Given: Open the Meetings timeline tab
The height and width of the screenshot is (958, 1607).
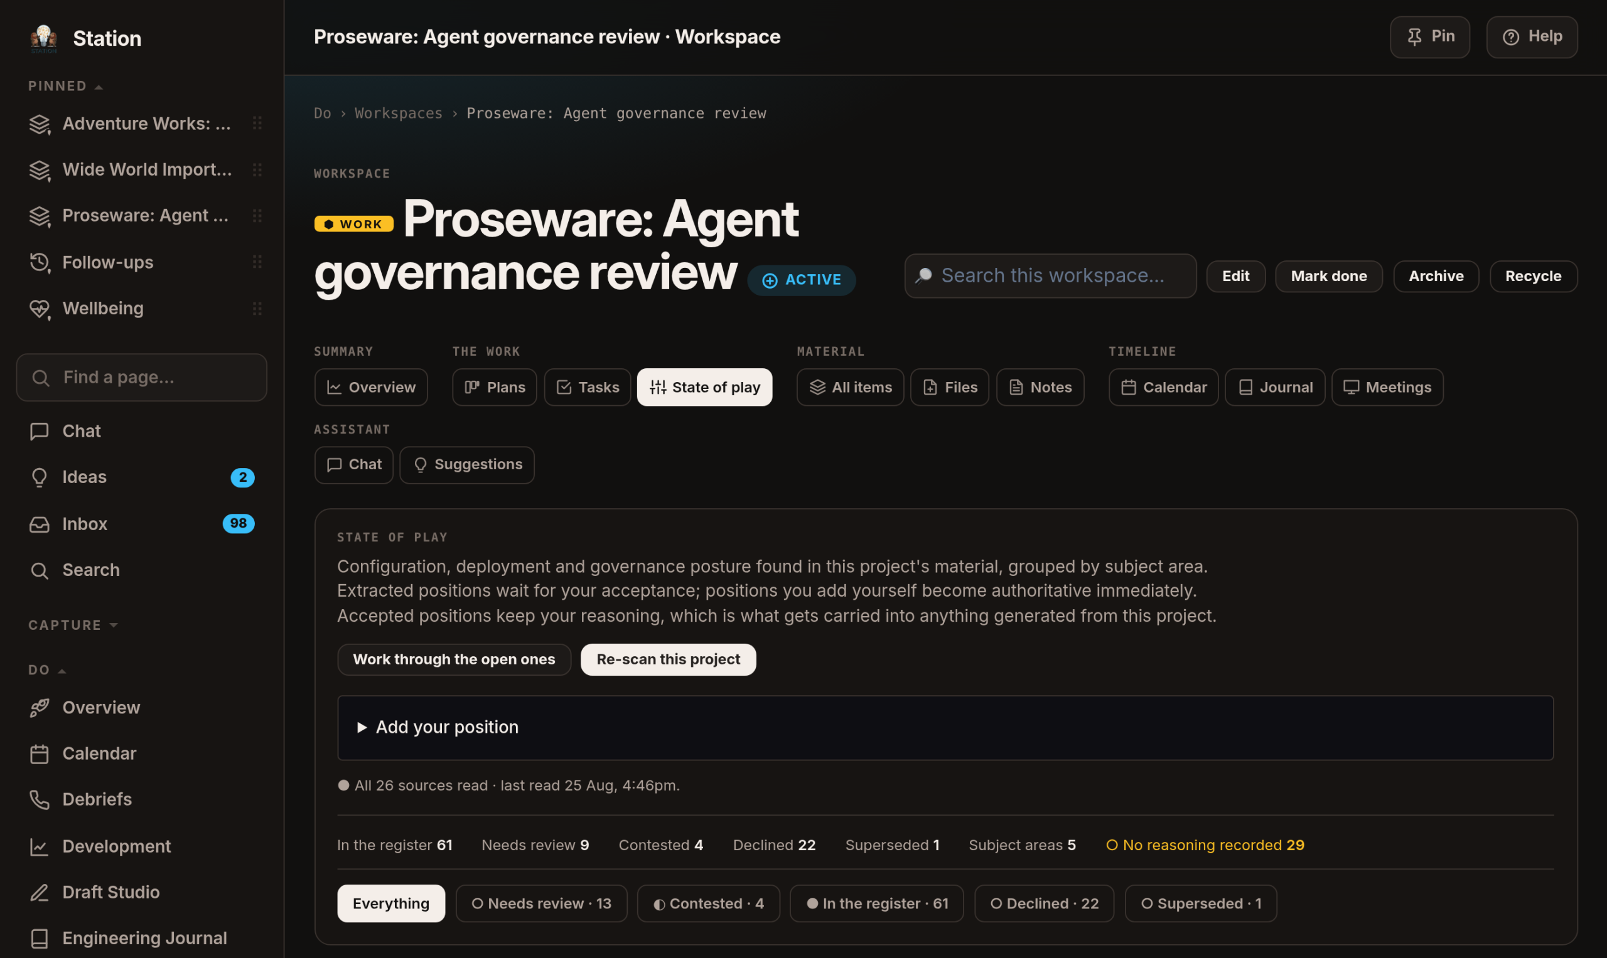Looking at the screenshot, I should 1386,386.
